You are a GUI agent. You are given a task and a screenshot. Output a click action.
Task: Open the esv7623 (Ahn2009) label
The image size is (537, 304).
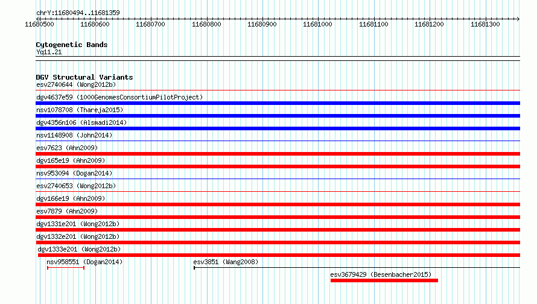pos(67,148)
